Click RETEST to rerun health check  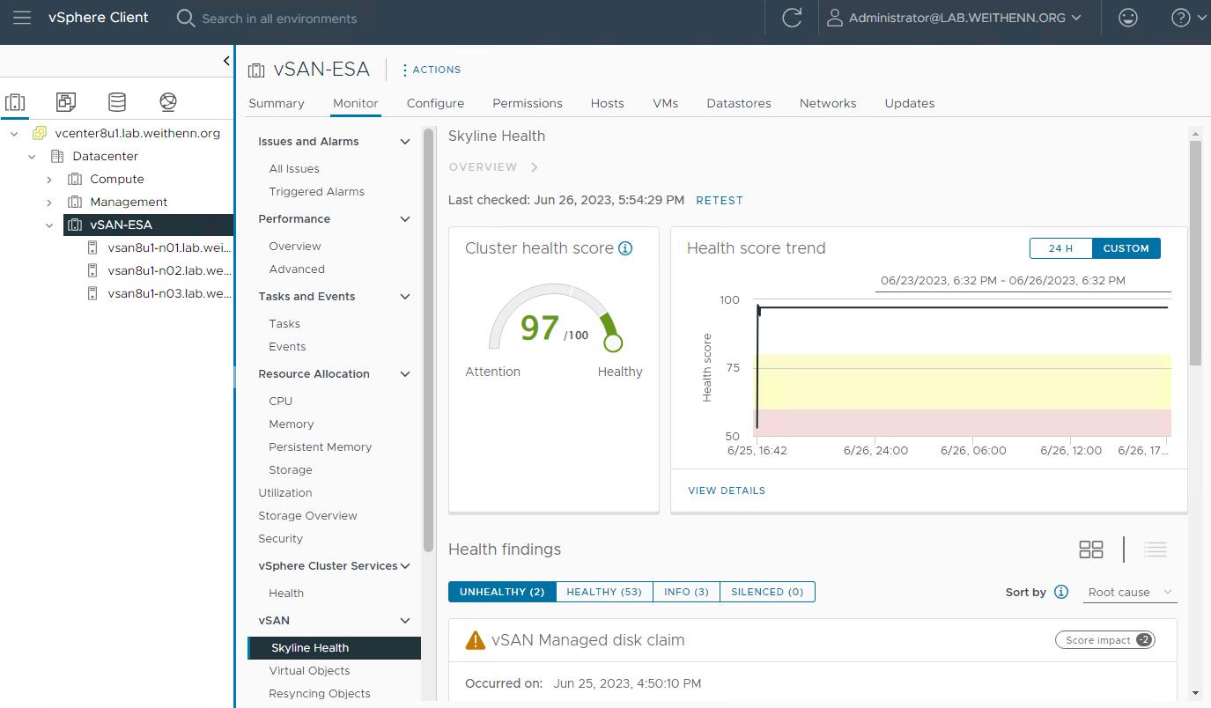click(x=720, y=201)
